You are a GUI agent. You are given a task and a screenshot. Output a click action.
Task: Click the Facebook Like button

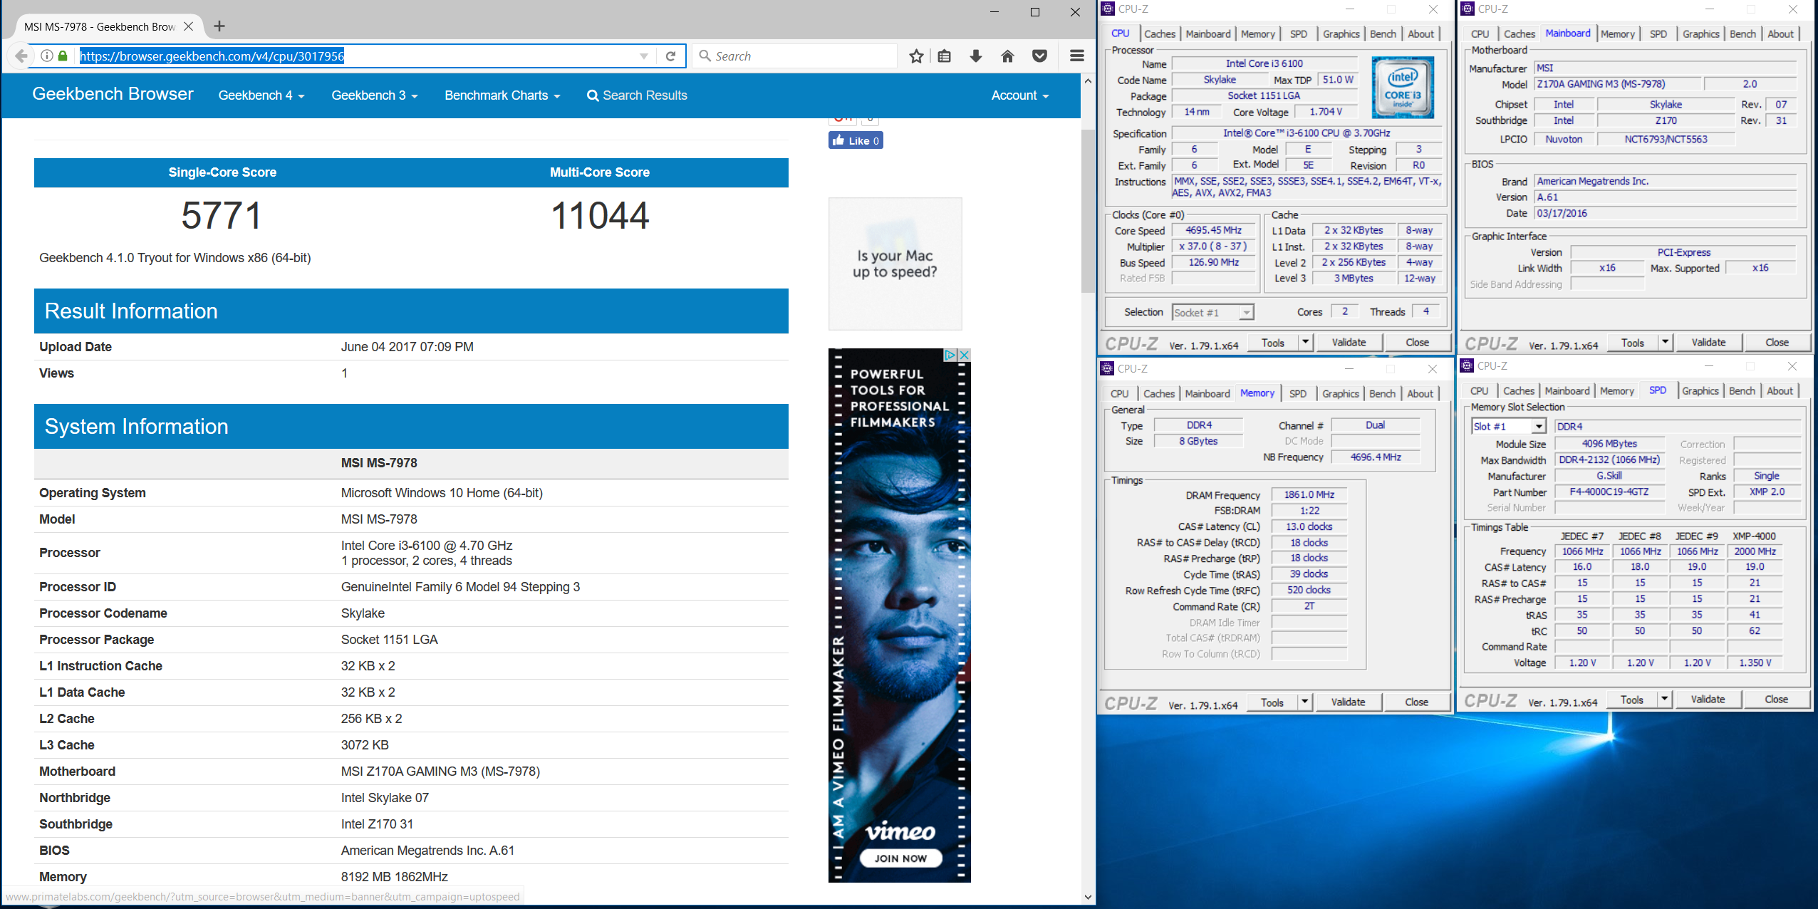click(856, 140)
